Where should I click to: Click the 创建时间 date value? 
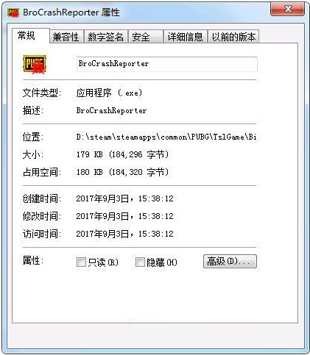124,198
